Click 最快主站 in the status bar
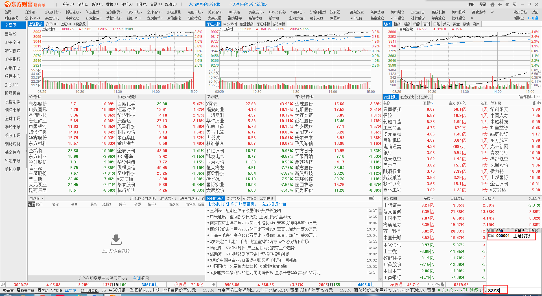Screen dimensions: 542x296 (26, 290)
